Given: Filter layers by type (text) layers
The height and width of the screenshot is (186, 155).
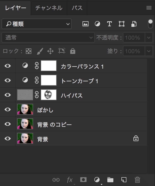Looking at the screenshot, I should [x=109, y=24].
